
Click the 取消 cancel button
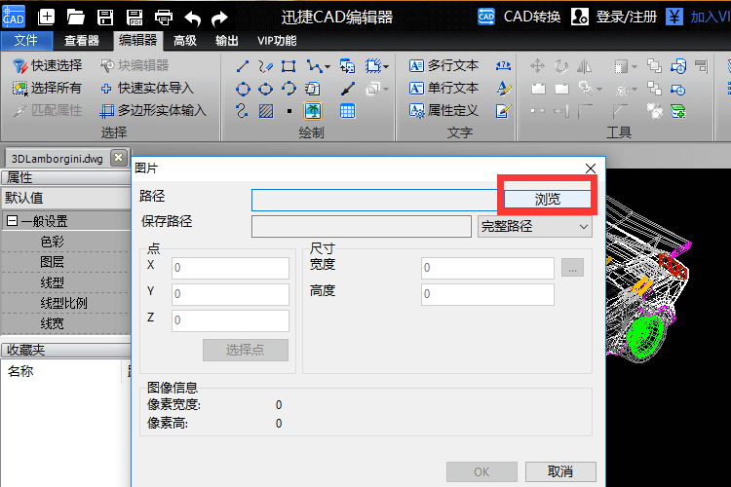tap(560, 472)
